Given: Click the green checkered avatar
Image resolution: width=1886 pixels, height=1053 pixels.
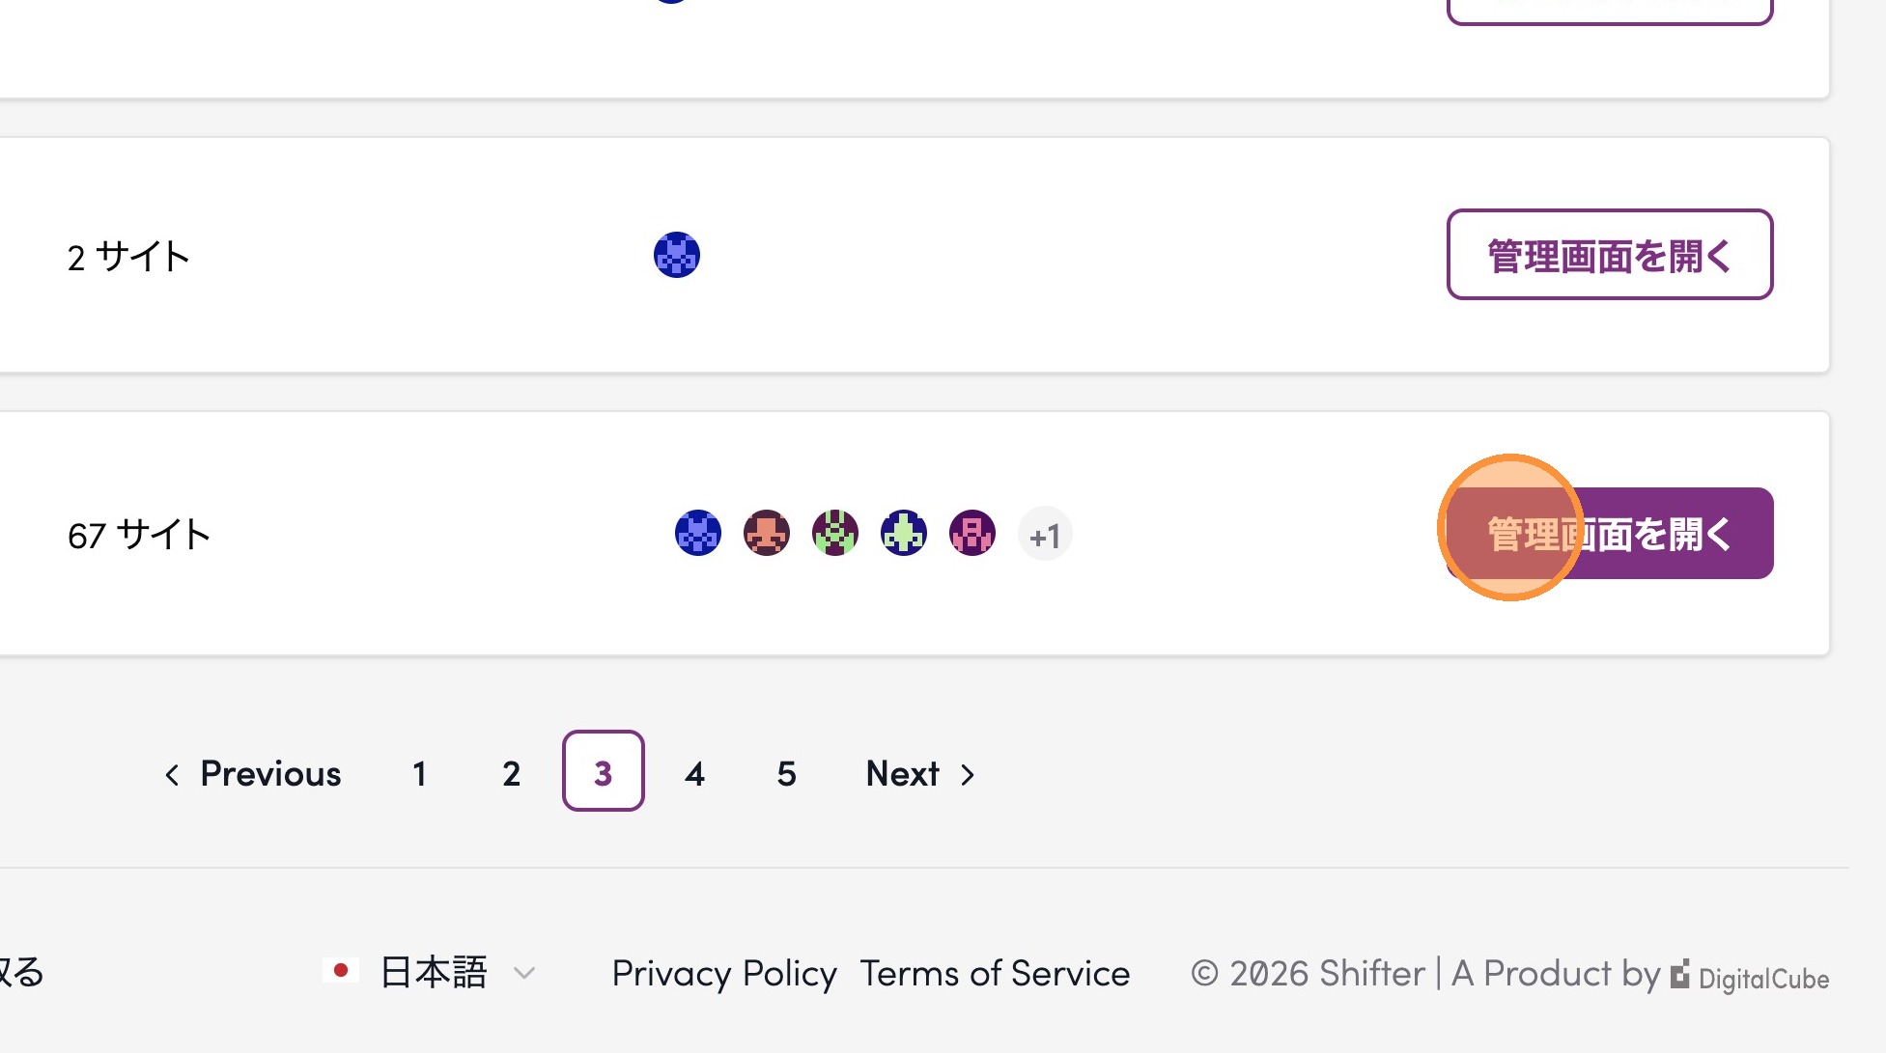Looking at the screenshot, I should tap(835, 533).
